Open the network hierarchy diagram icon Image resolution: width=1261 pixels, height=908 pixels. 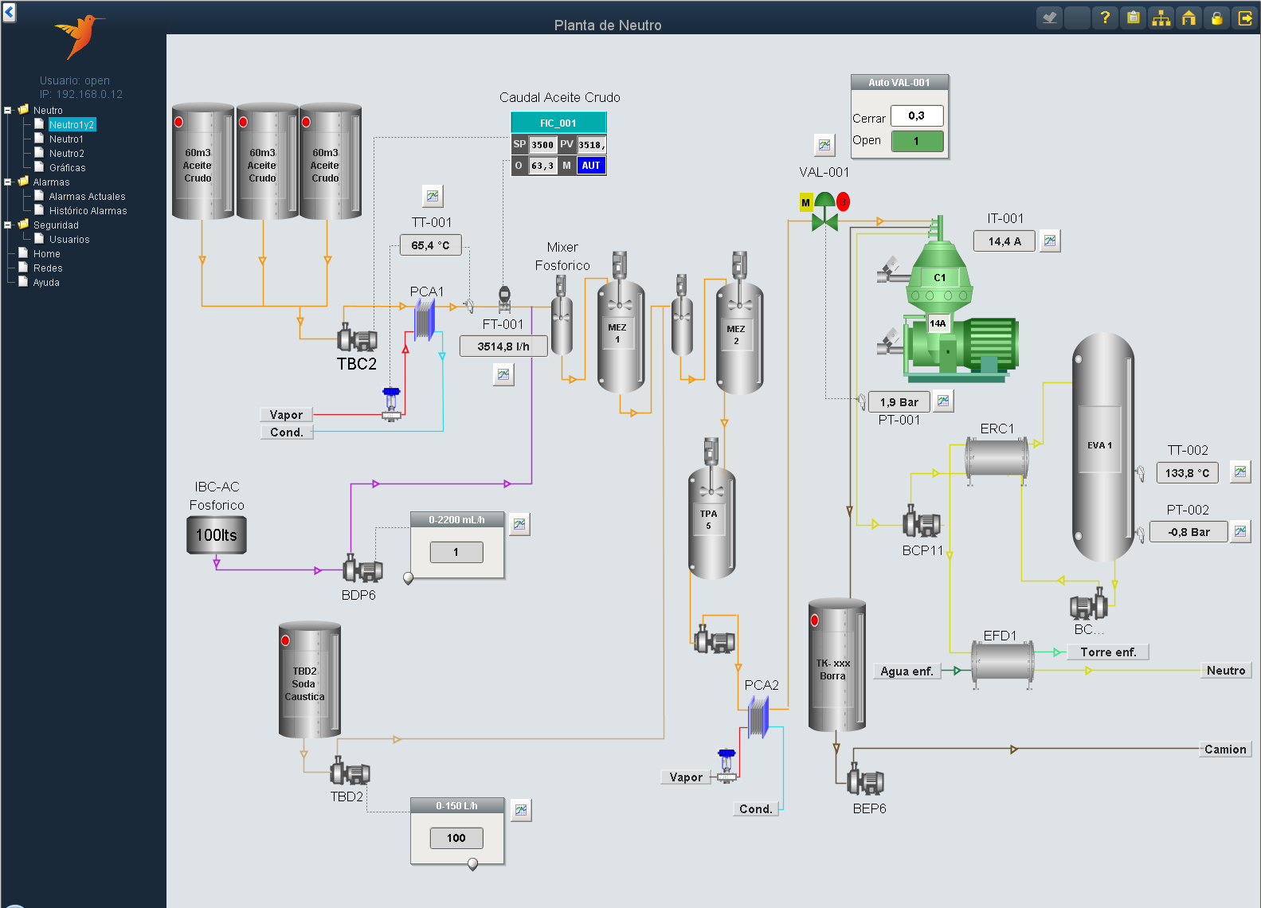(x=1161, y=18)
